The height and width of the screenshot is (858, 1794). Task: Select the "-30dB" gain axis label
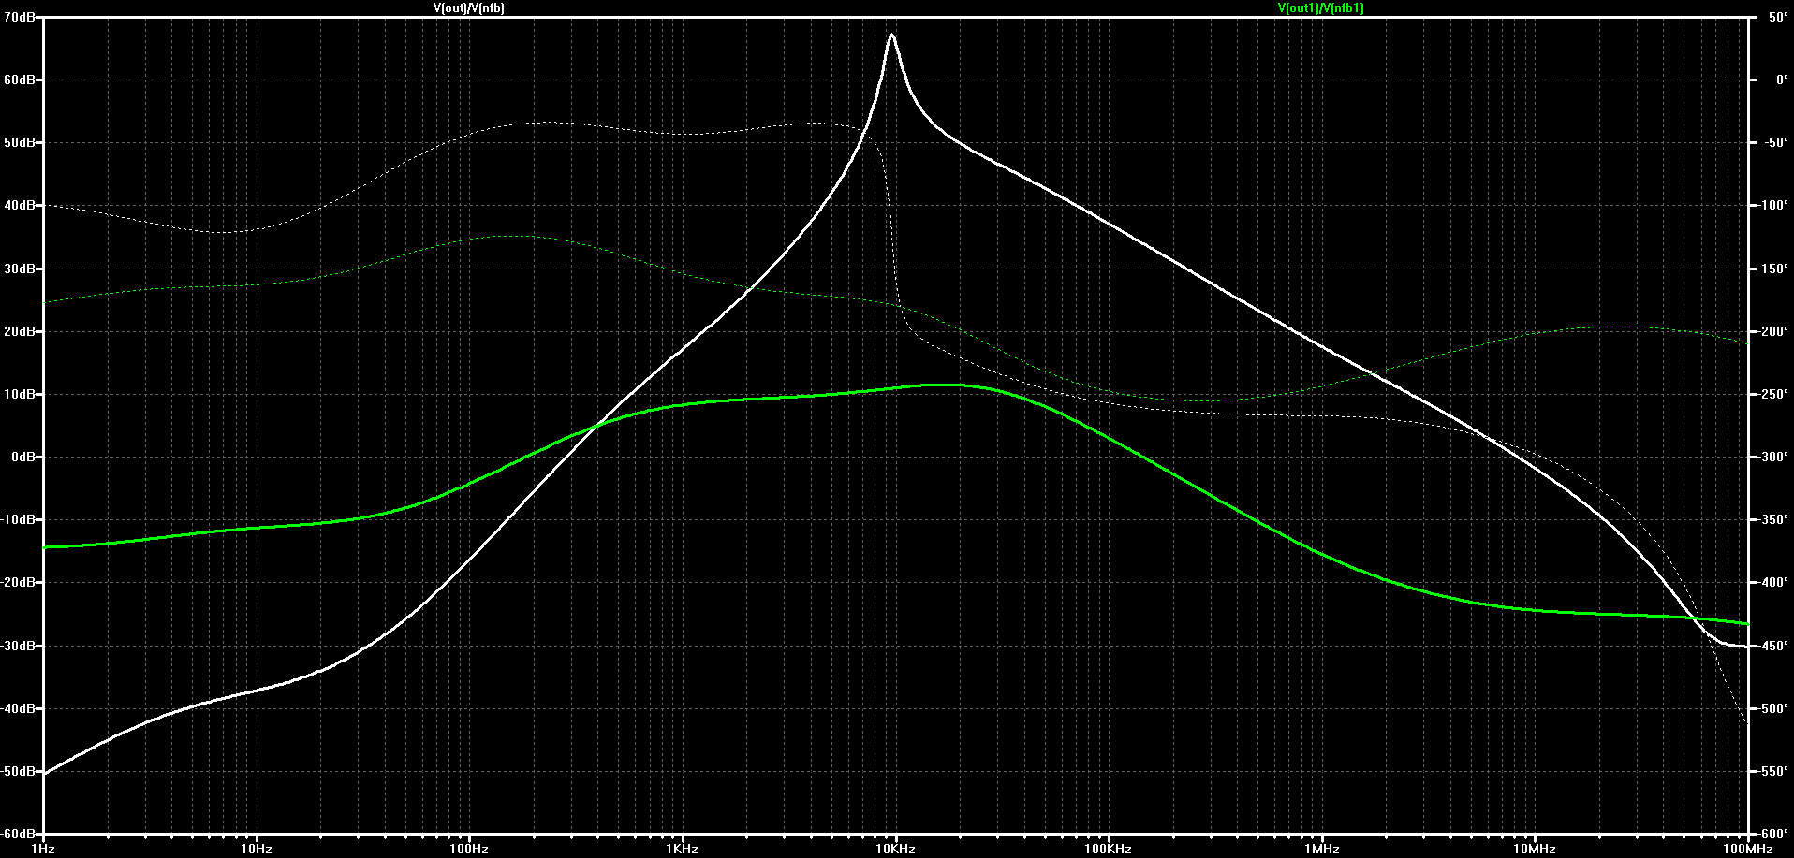[18, 646]
